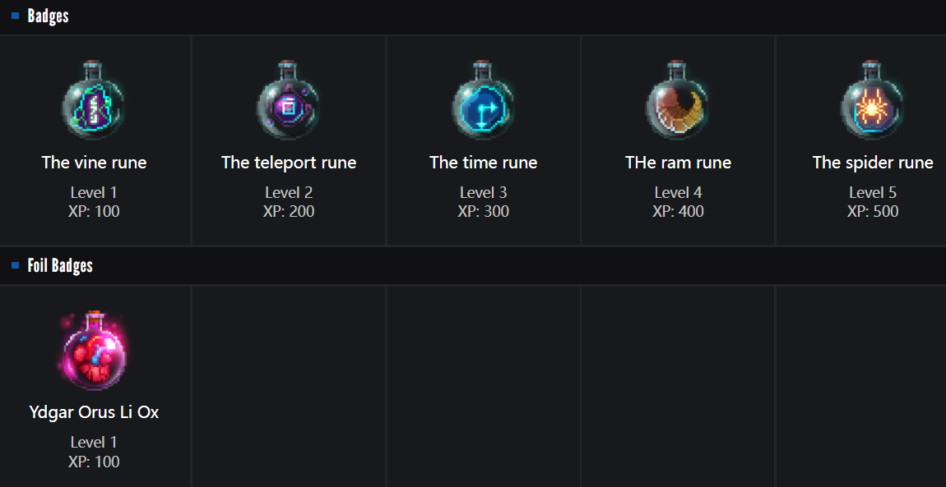The width and height of the screenshot is (946, 487).
Task: Collapse the Badges section header
Action: pyautogui.click(x=48, y=16)
